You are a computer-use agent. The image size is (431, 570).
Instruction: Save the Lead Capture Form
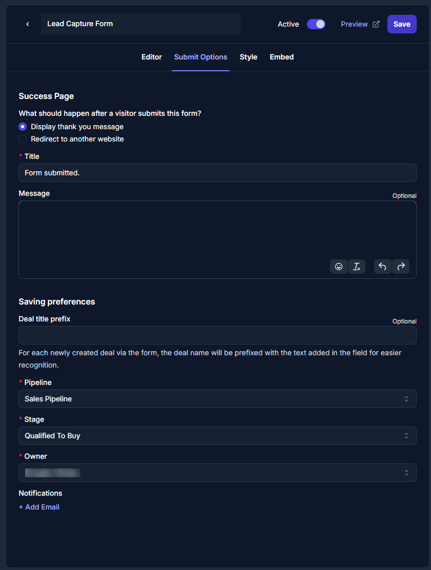coord(402,24)
